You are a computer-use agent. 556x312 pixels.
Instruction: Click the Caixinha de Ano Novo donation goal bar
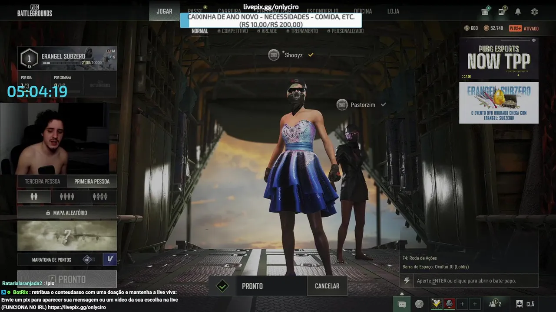tap(271, 21)
